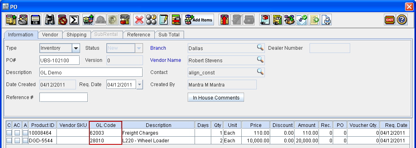The image size is (416, 148).
Task: Tick the AC checkbox for L220 Wheel Loader row
Action: (x=17, y=141)
